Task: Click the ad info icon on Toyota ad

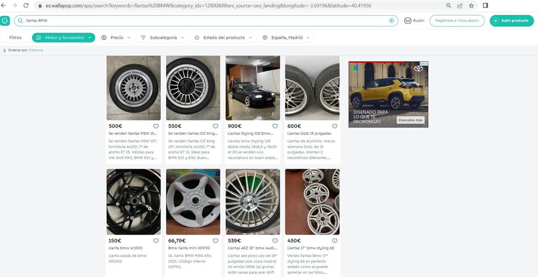Action: 422,64
